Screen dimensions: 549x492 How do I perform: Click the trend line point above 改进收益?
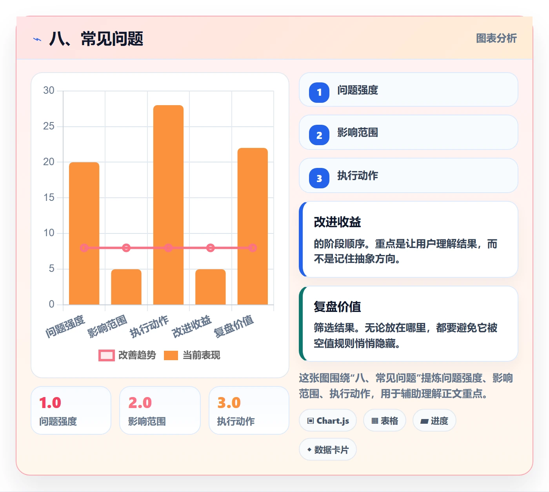click(x=211, y=248)
